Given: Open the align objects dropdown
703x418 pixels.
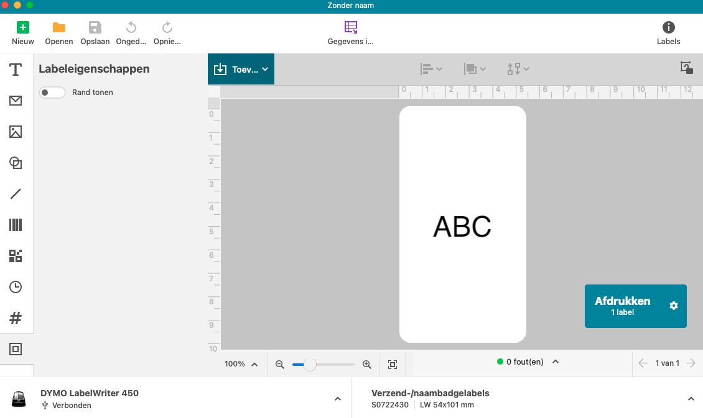Looking at the screenshot, I should tap(431, 69).
